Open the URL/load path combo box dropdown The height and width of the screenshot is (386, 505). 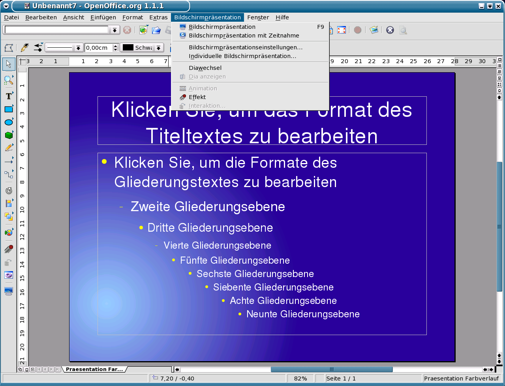(x=115, y=30)
